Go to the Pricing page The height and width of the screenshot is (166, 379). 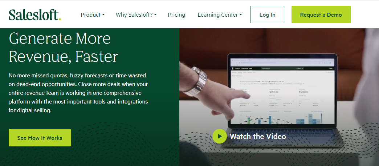point(176,15)
